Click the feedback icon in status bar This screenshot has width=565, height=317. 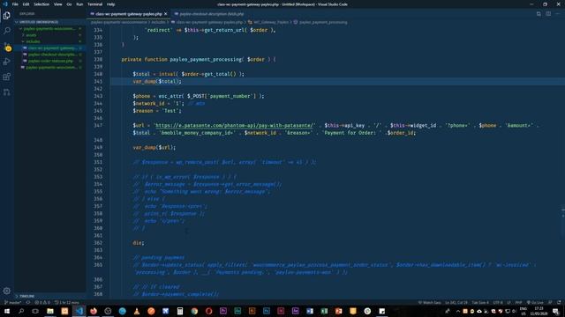(550, 302)
